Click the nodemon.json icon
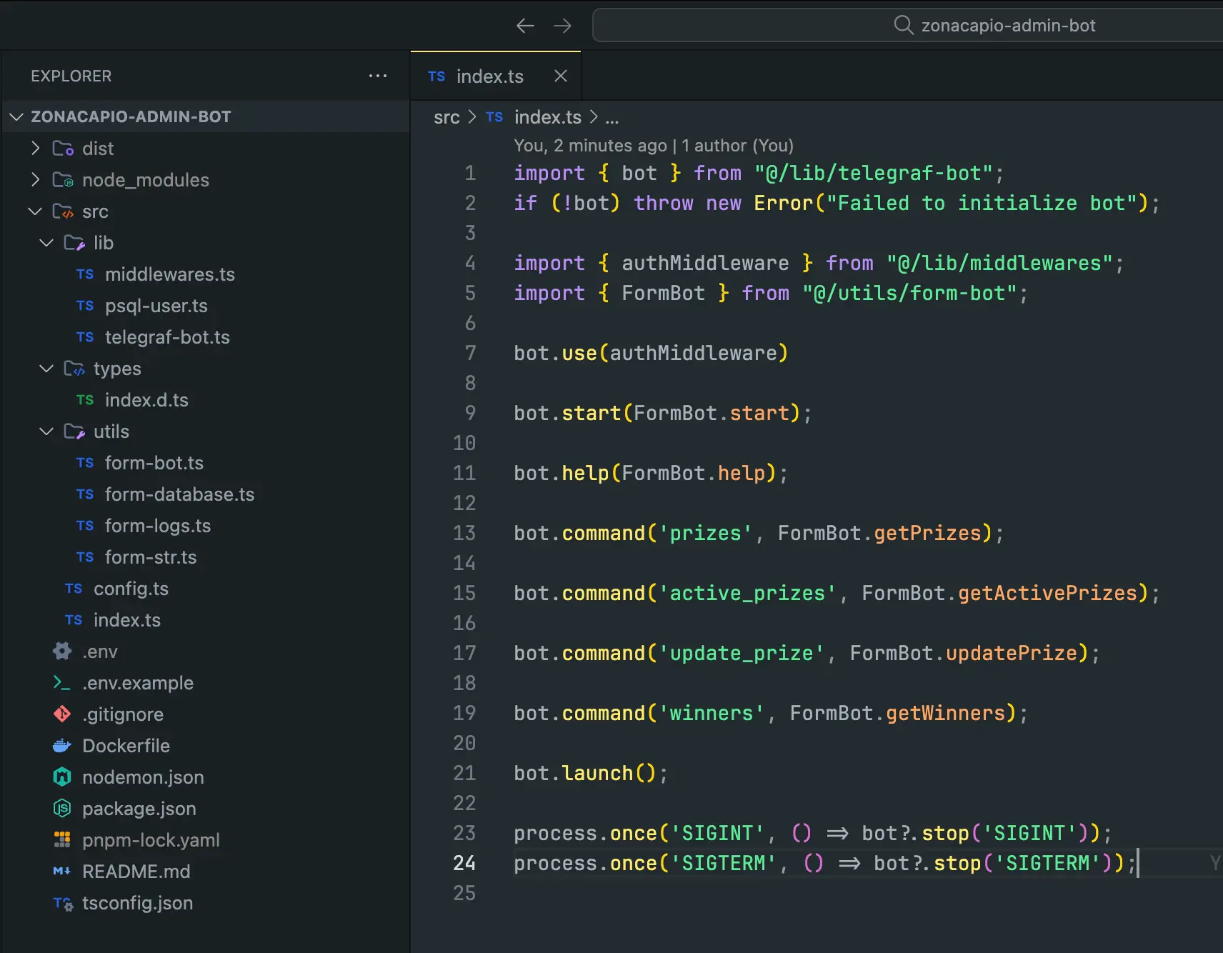This screenshot has width=1223, height=953. pos(62,777)
